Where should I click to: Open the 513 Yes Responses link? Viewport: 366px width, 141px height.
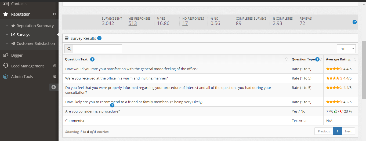(133, 23)
